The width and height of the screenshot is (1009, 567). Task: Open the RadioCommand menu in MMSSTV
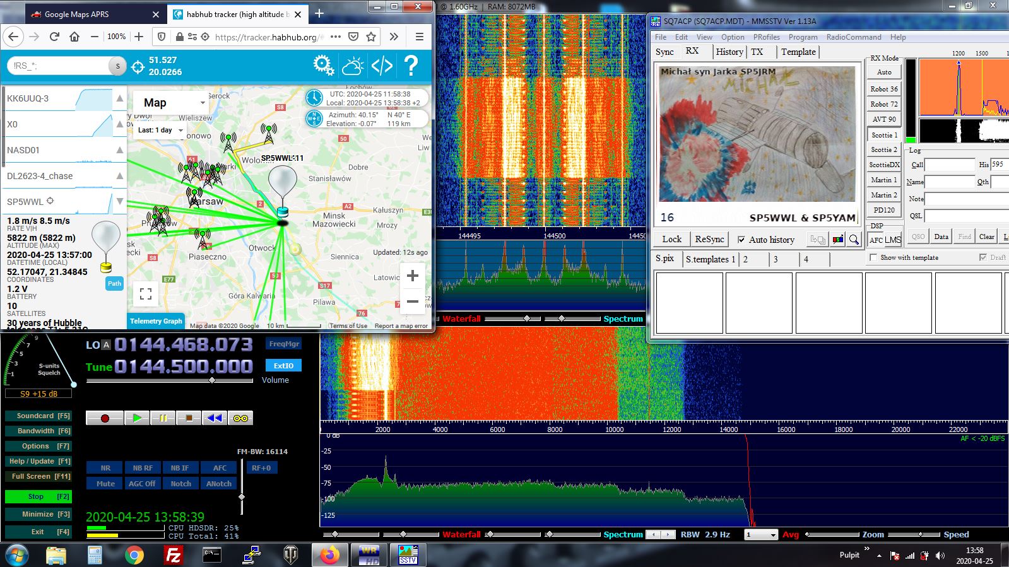tap(854, 37)
